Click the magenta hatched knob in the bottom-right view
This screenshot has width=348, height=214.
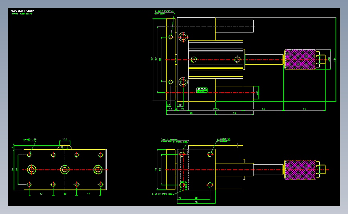click(300, 169)
